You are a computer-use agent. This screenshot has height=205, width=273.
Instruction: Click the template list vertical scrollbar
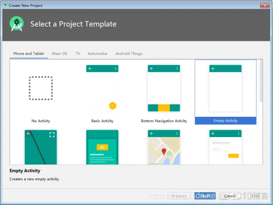(261, 81)
